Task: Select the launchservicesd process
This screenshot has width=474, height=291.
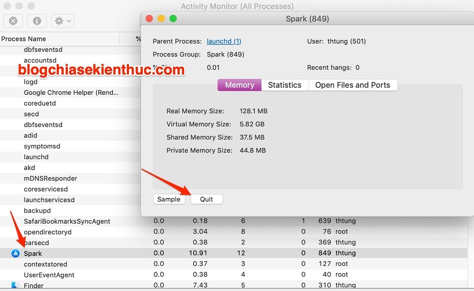Action: pyautogui.click(x=49, y=200)
